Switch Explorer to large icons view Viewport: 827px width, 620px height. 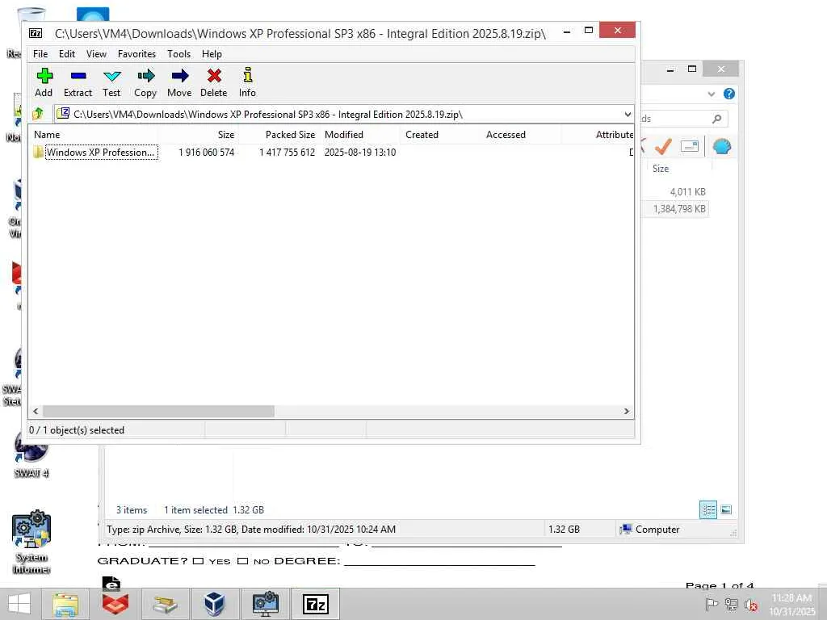click(x=726, y=510)
